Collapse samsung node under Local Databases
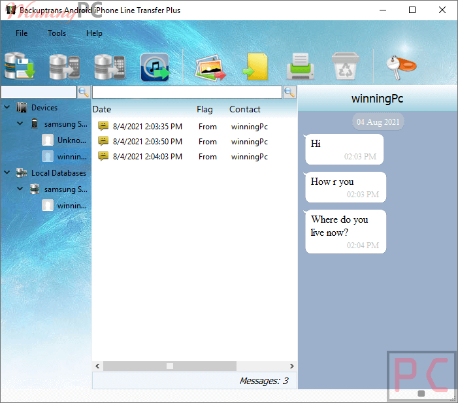The width and height of the screenshot is (458, 403). coord(20,189)
